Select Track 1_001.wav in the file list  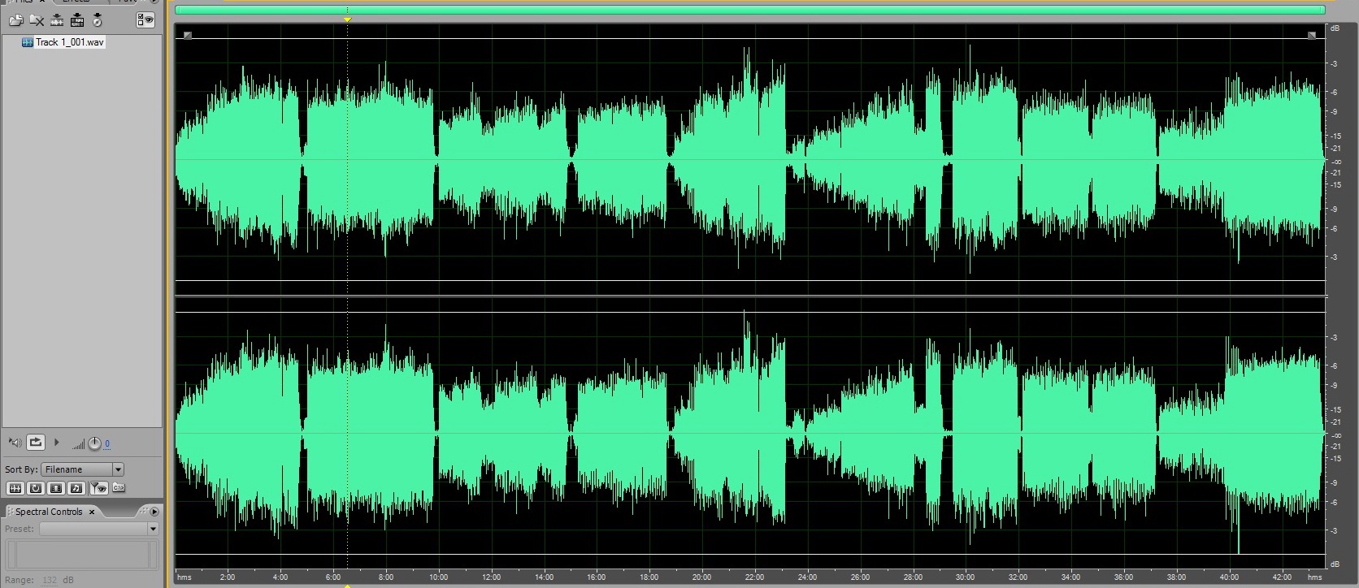click(69, 42)
